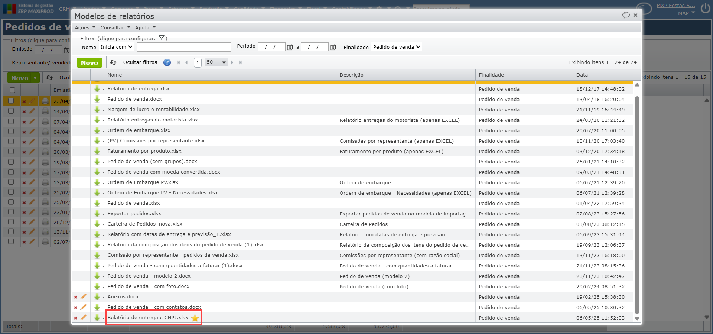This screenshot has width=713, height=334.
Task: Click the comment bubble icon in dialog header
Action: (x=626, y=15)
